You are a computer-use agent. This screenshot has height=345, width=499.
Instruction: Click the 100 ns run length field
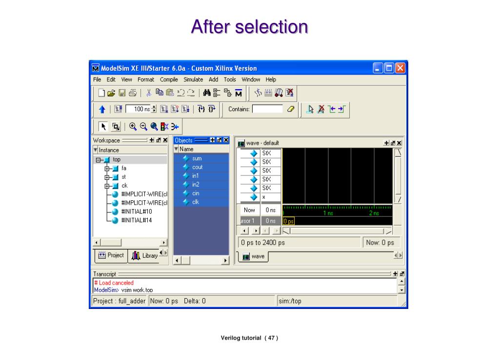click(x=138, y=109)
